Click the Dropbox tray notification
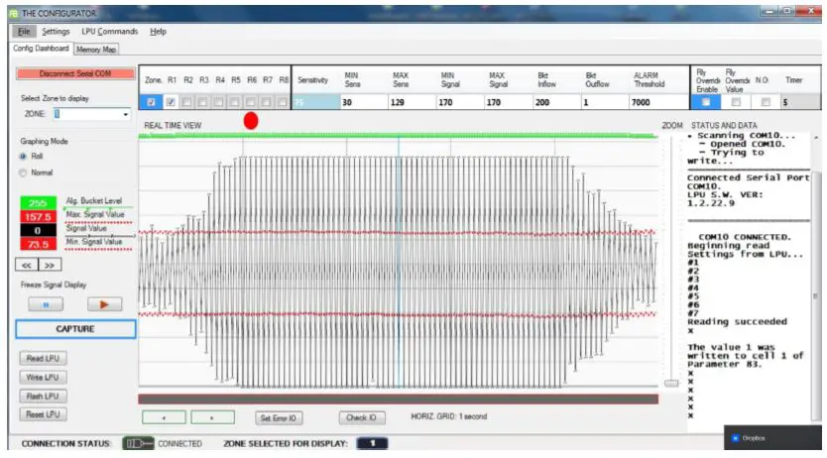 click(x=772, y=438)
